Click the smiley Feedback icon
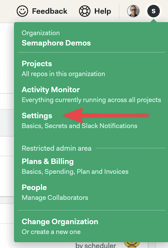Viewport: 168px width, 248px height. coord(22,11)
